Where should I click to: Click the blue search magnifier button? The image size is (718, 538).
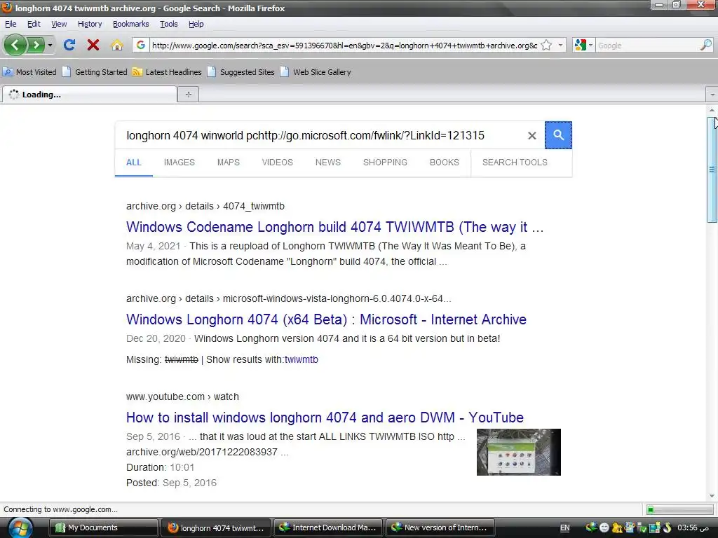pos(558,135)
